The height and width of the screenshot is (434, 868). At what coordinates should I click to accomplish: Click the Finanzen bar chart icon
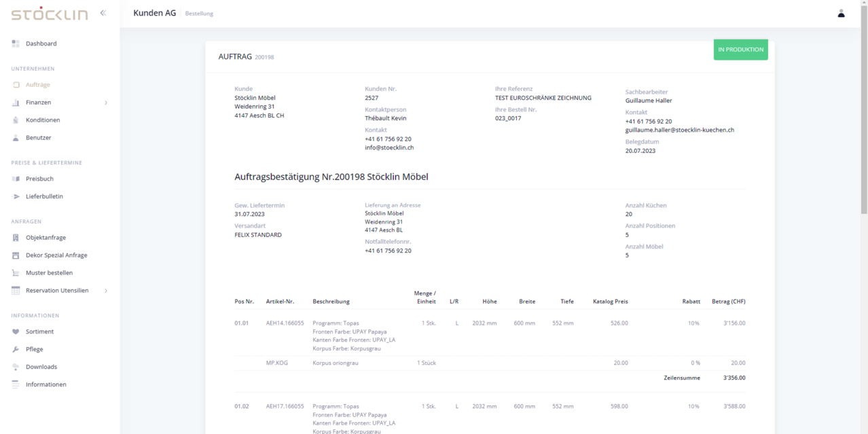[16, 103]
